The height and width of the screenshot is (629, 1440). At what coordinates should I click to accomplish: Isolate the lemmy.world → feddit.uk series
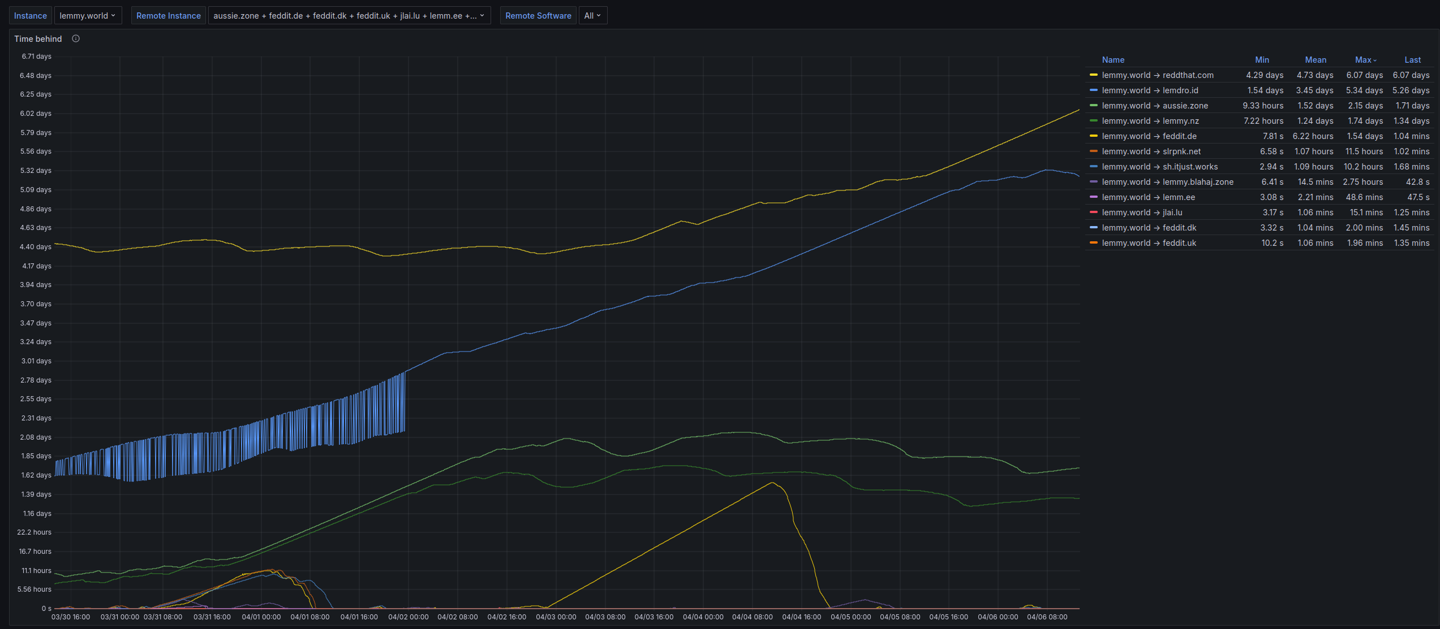pyautogui.click(x=1149, y=243)
